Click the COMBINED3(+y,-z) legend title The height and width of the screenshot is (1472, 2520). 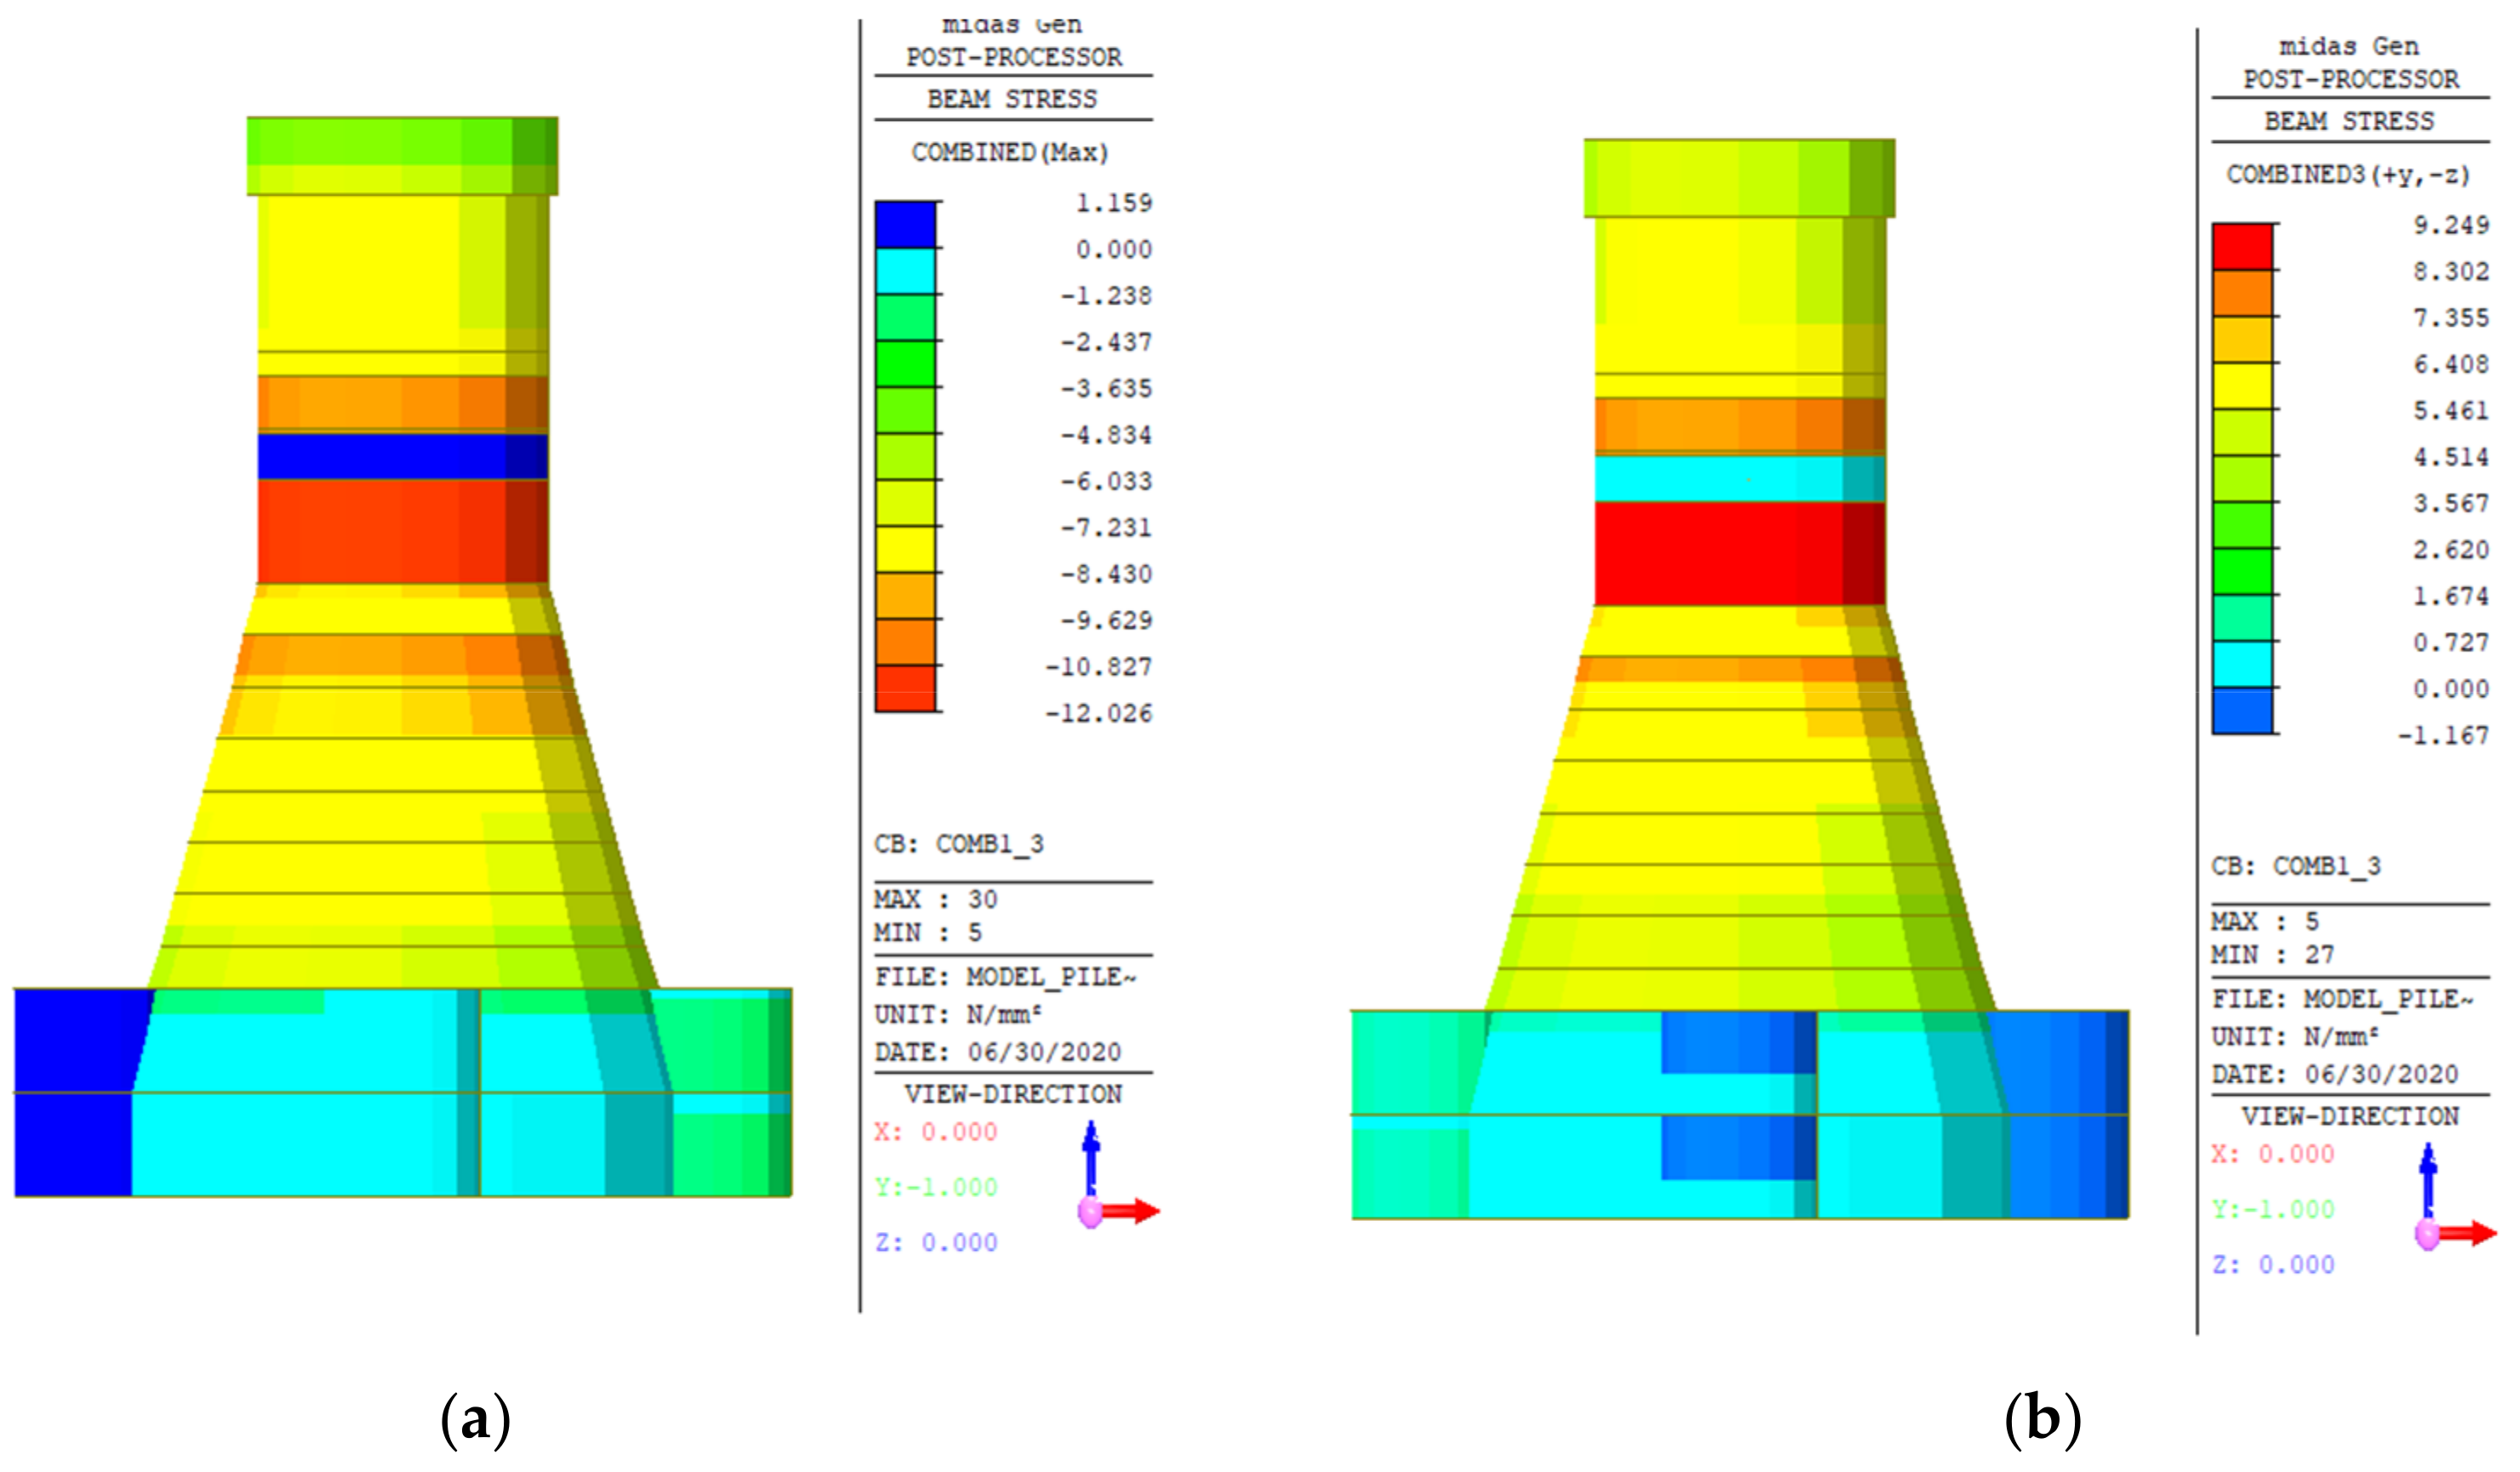tap(2347, 175)
